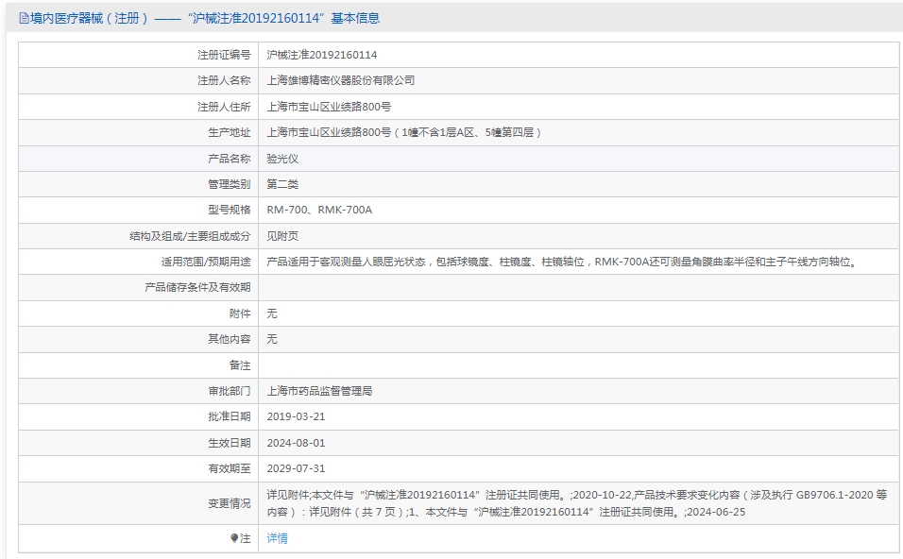Click the 生效日期 label

[x=230, y=443]
